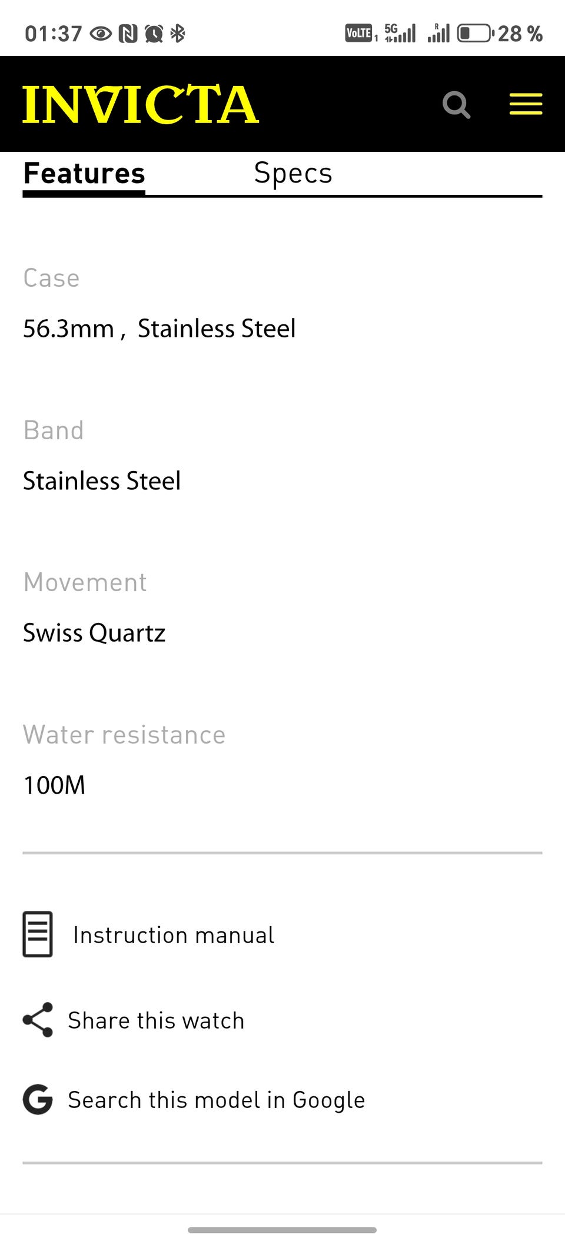Tap the Bluetooth status icon
The width and height of the screenshot is (565, 1247).
tap(178, 34)
